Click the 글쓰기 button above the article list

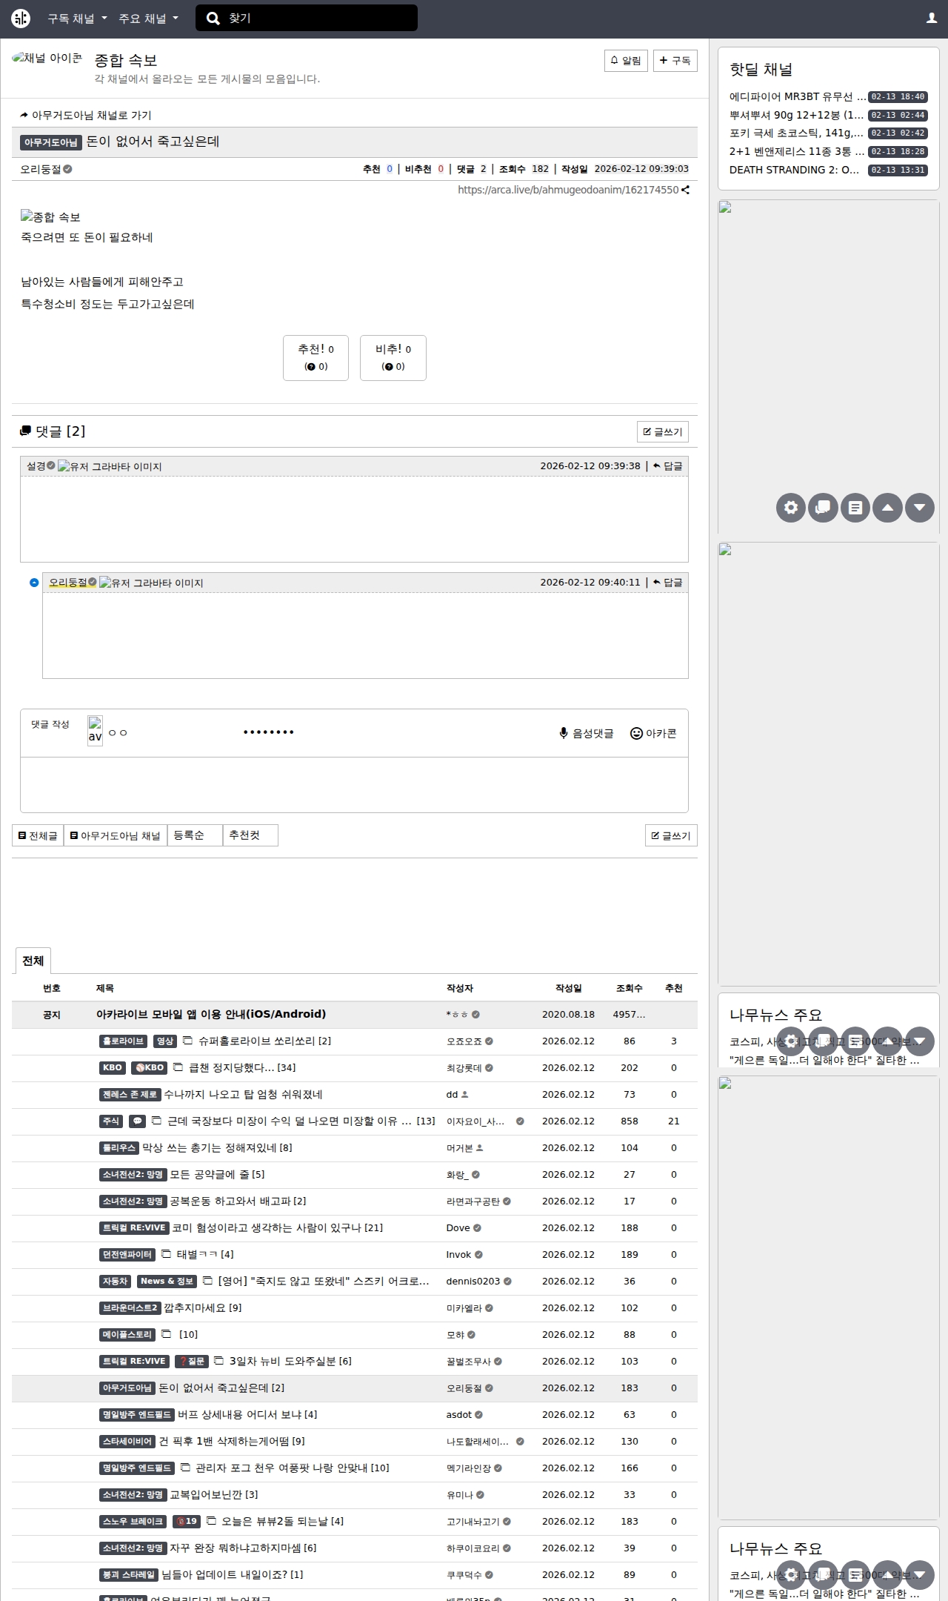tap(671, 835)
